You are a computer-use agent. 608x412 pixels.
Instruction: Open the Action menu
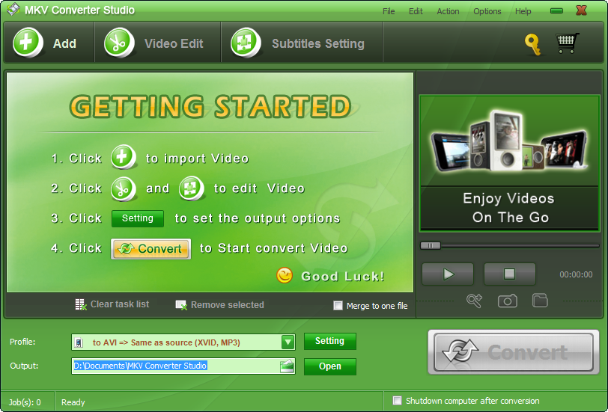[448, 11]
